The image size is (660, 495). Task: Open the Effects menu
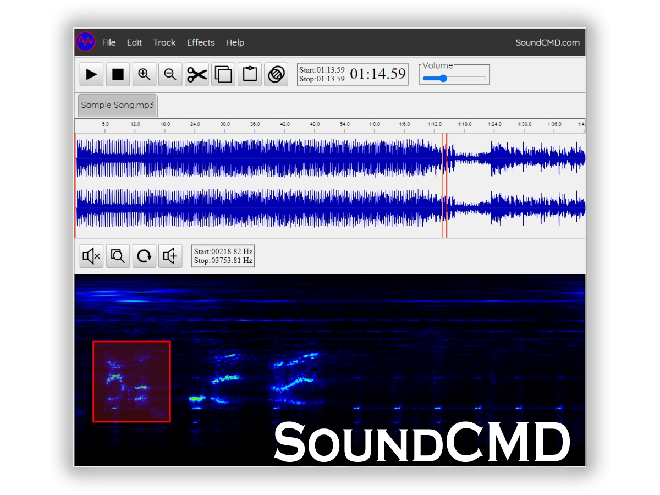tap(201, 42)
